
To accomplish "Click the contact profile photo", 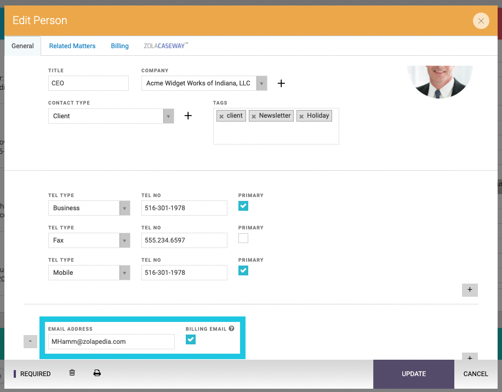I will click(440, 82).
